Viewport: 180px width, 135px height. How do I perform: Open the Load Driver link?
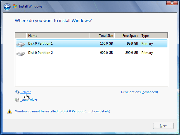click(29, 100)
